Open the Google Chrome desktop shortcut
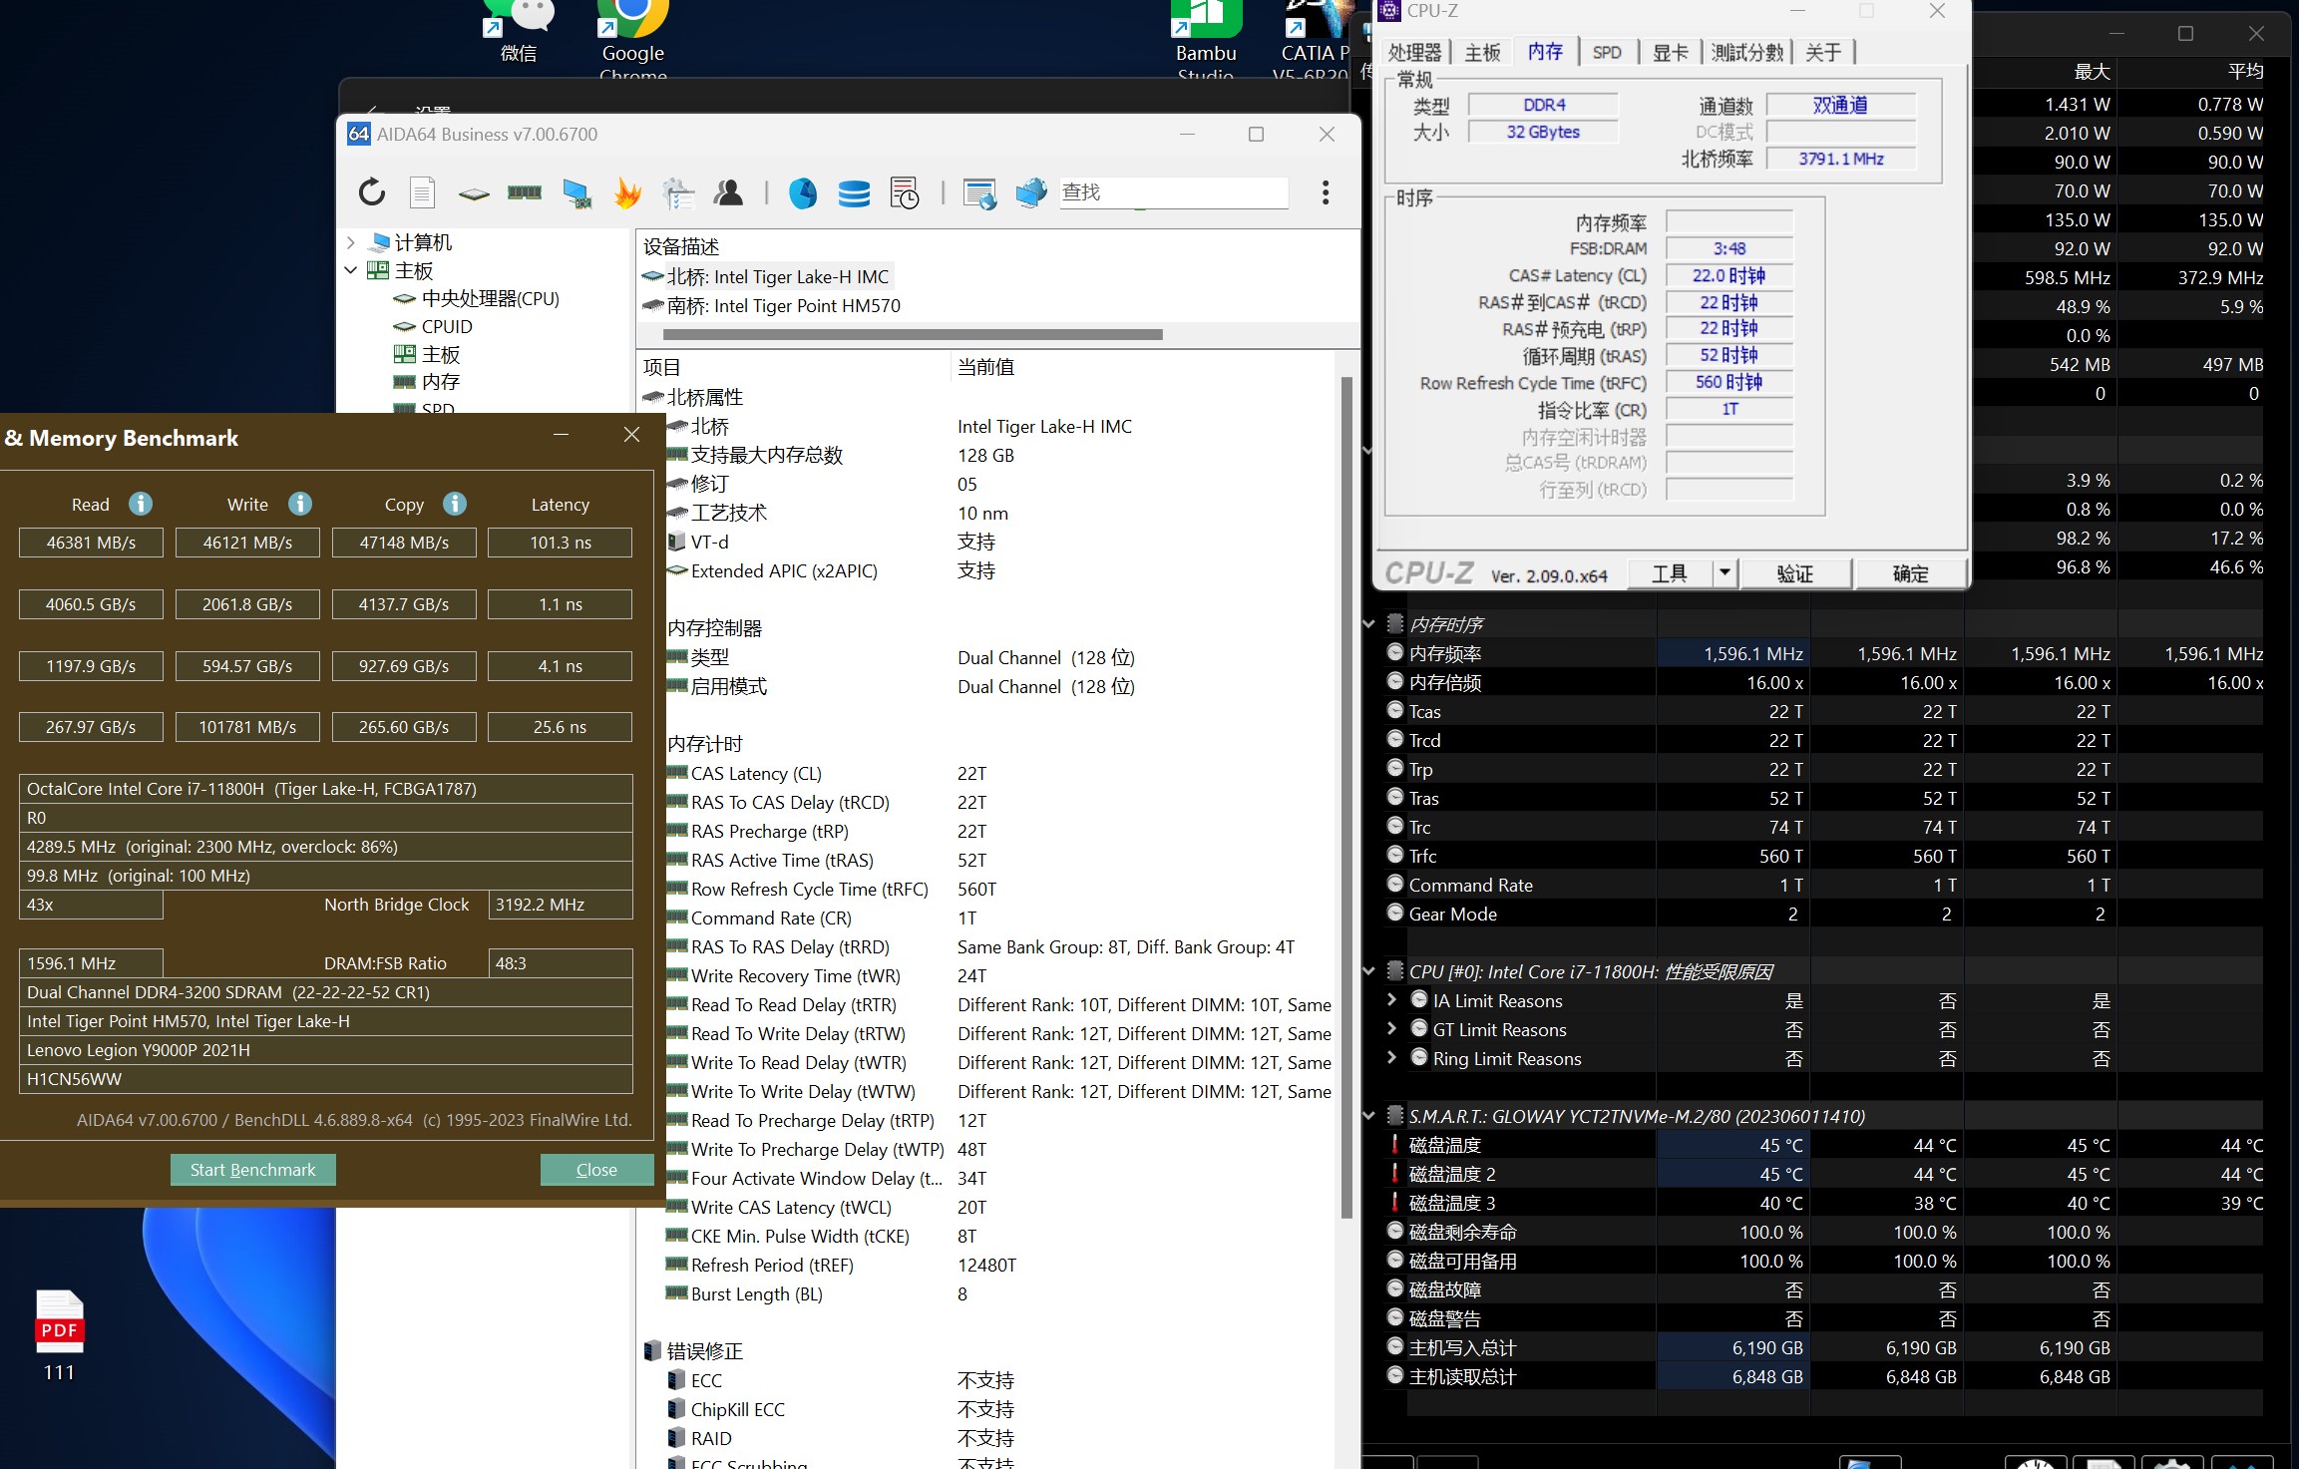Image resolution: width=2299 pixels, height=1469 pixels. click(x=632, y=40)
